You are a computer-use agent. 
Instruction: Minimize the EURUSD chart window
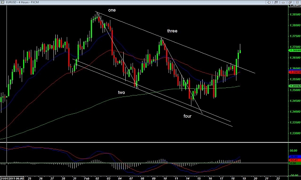pyautogui.click(x=283, y=2)
